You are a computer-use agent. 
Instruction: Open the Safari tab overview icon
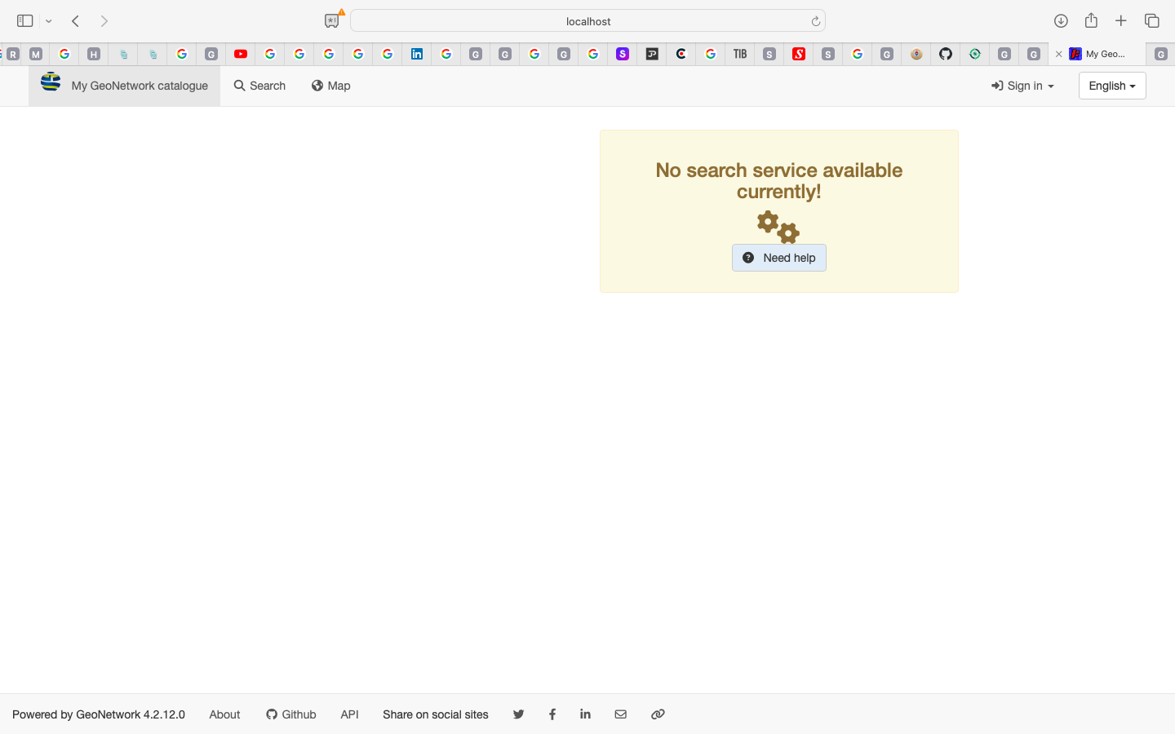coord(1152,21)
